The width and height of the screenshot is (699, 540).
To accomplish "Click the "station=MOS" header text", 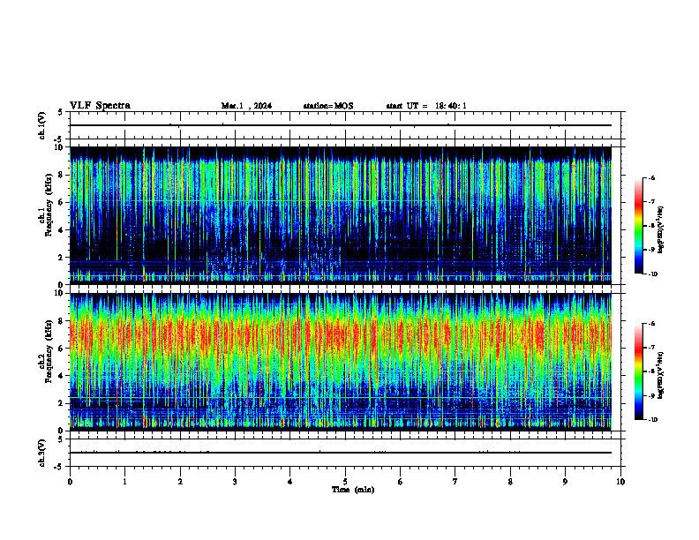I will pyautogui.click(x=328, y=106).
